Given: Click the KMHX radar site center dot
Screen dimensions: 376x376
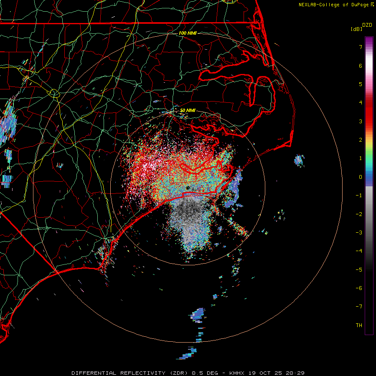Looking at the screenshot, I should [x=188, y=188].
